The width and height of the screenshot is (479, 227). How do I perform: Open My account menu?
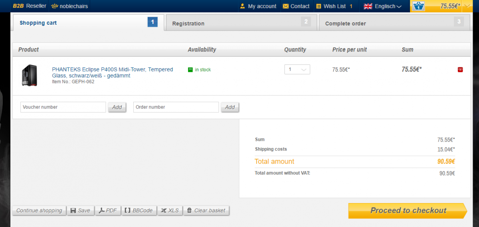[x=258, y=6]
